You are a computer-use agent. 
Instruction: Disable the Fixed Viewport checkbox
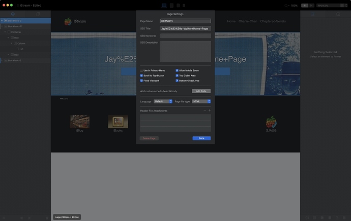tap(142, 81)
